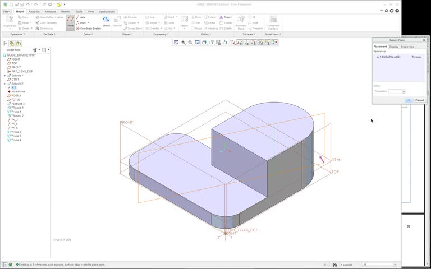Toggle Spin Center display
431x269 pixels.
pyautogui.click(x=274, y=42)
